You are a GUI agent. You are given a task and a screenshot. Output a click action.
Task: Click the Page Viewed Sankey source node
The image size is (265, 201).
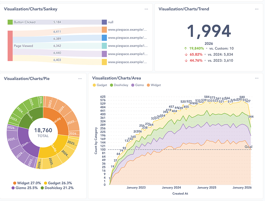point(10,46)
